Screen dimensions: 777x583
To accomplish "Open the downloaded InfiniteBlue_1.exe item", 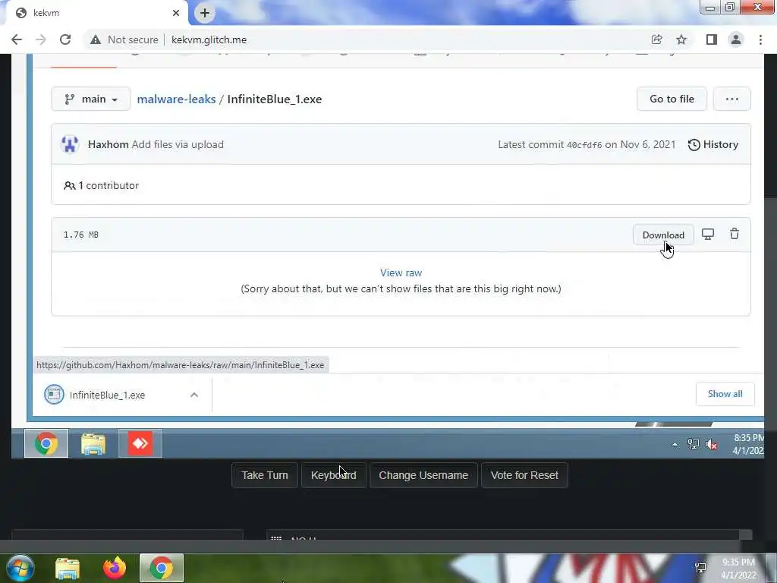I will 107,395.
